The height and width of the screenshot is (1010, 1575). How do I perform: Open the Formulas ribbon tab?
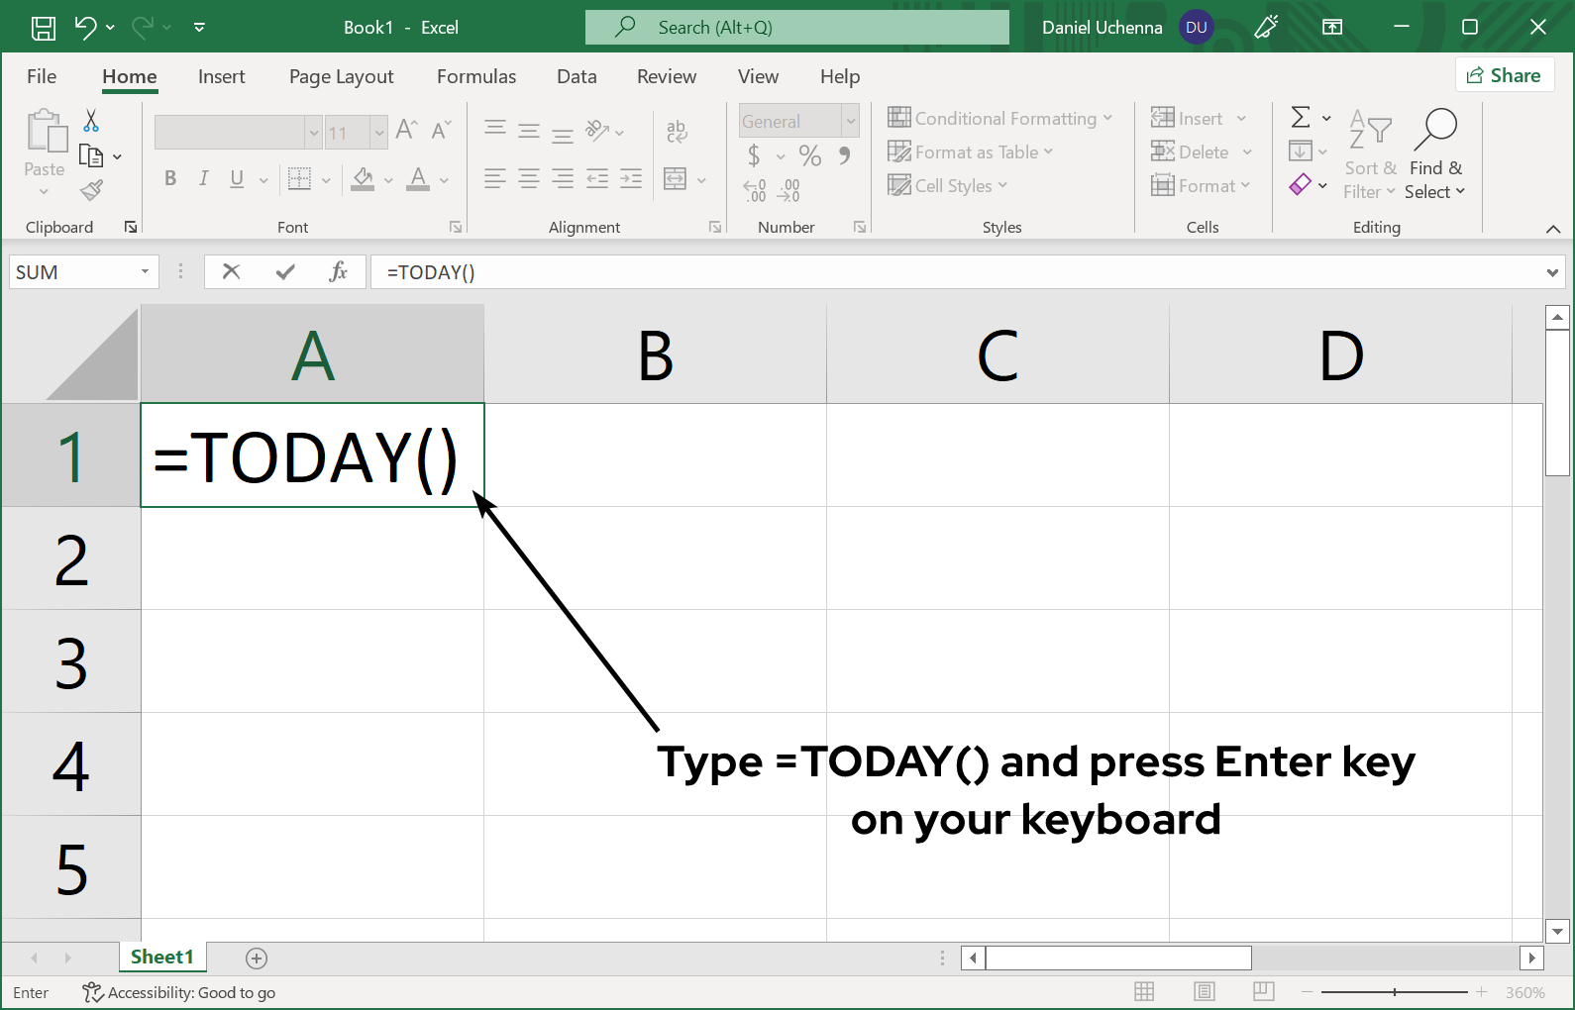[475, 76]
